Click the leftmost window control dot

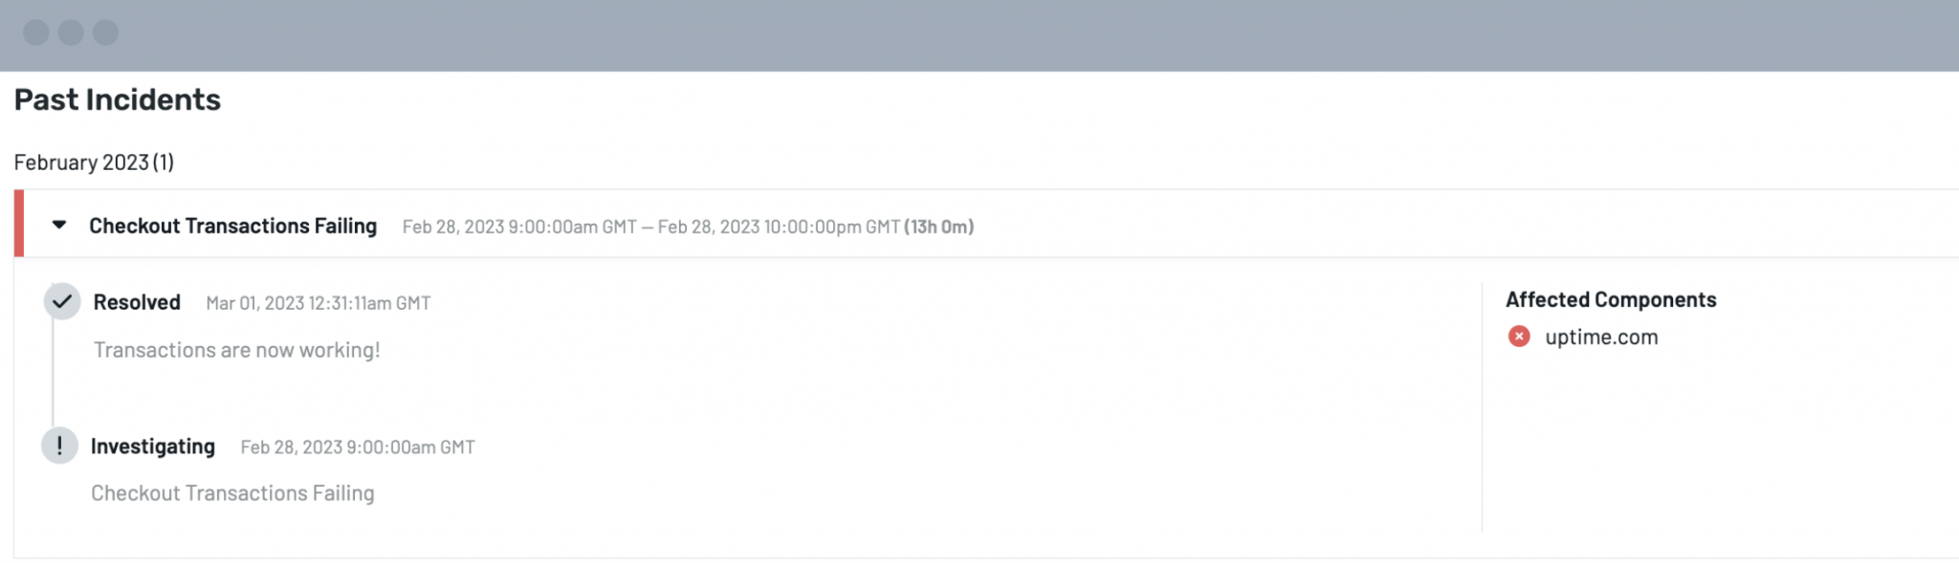(36, 32)
